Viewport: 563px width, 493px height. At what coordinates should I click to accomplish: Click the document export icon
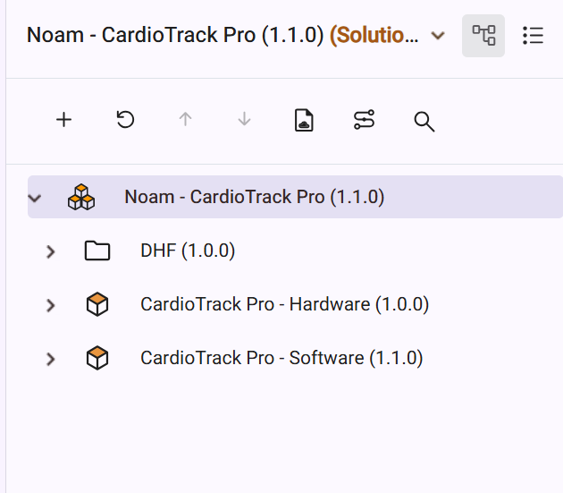305,120
